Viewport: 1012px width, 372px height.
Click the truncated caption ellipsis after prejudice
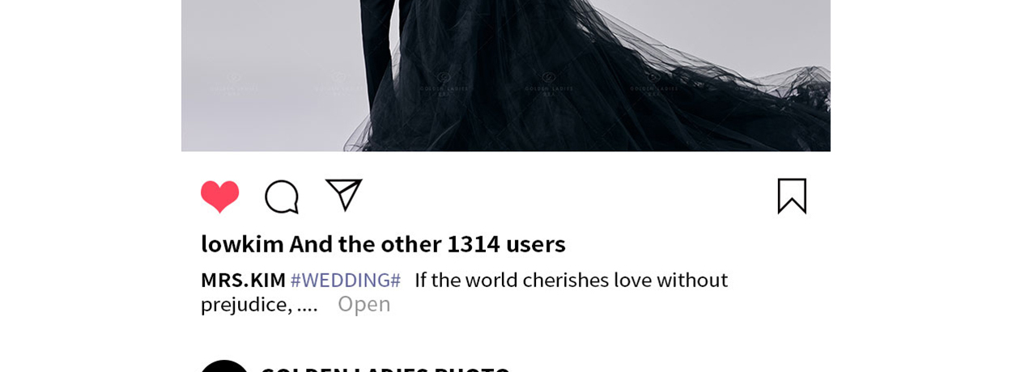click(x=308, y=306)
